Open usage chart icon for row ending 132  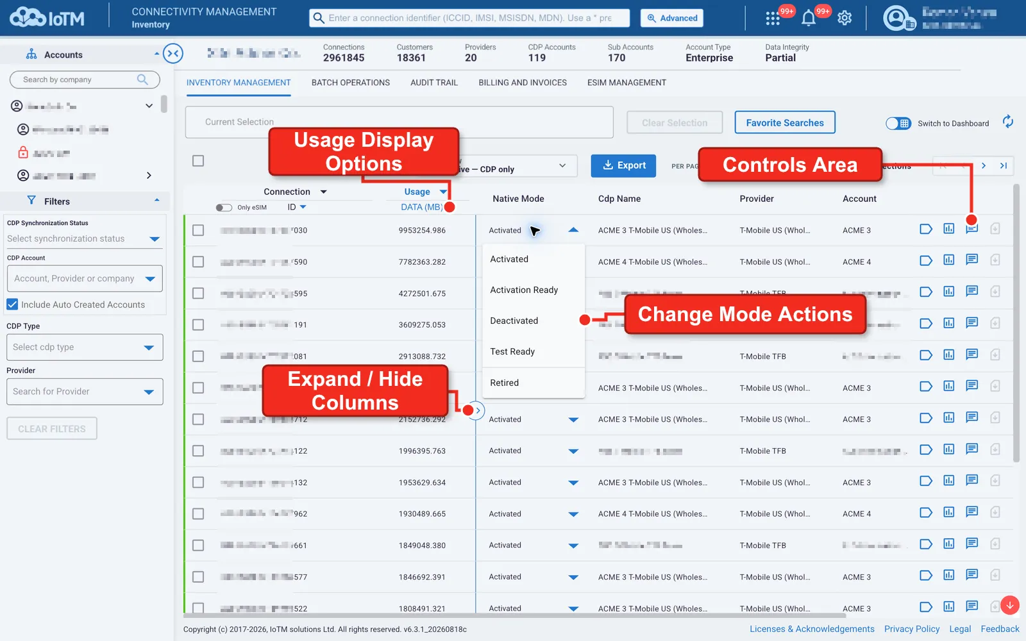[948, 481]
